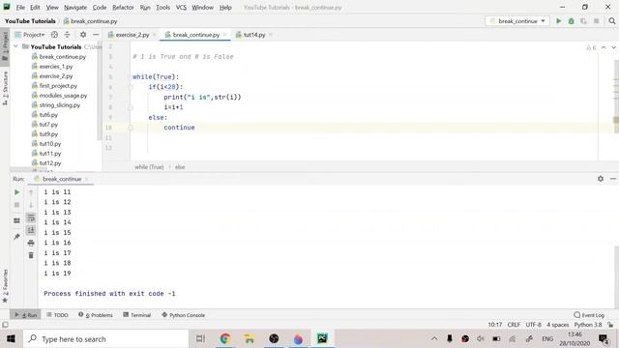
Task: Toggle the Run tool window button
Action: coord(25,315)
